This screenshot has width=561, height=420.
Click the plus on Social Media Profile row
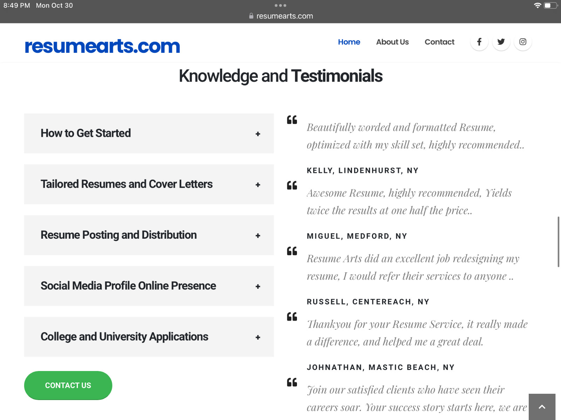[x=258, y=287]
